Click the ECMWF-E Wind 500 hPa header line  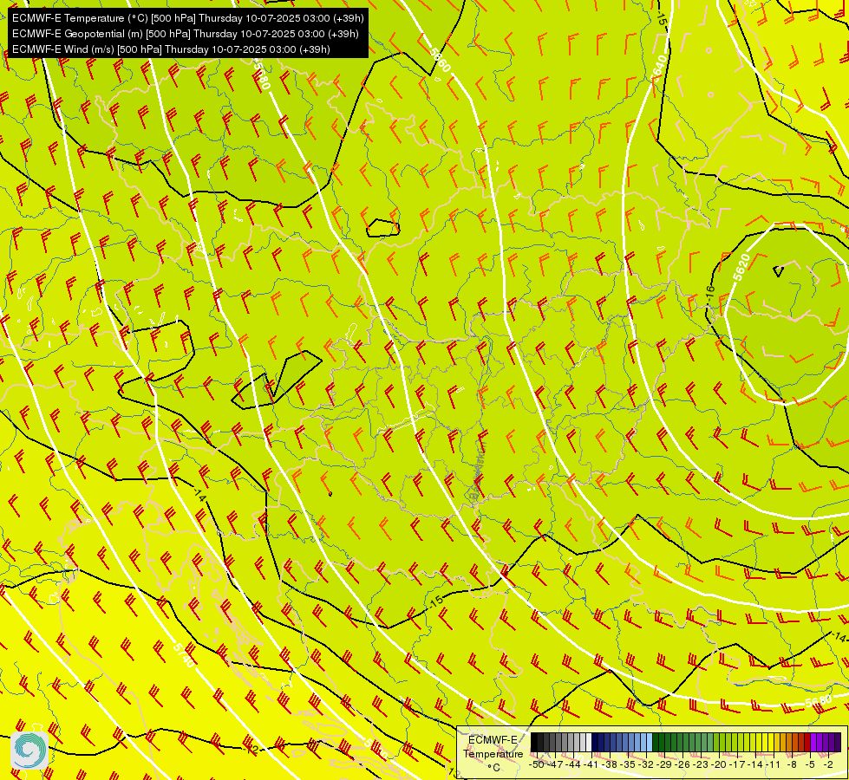[171, 49]
